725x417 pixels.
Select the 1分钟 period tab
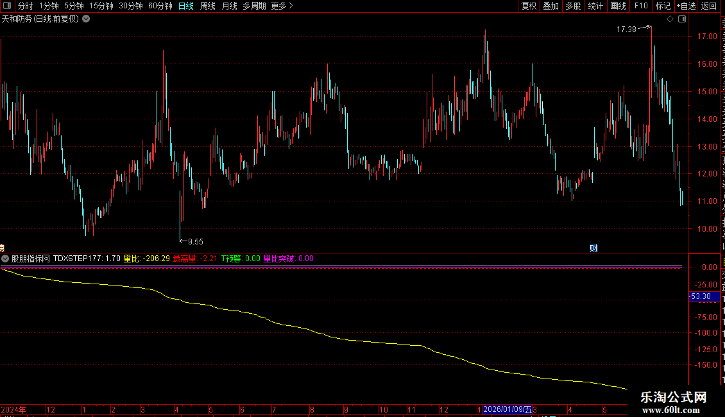tap(49, 6)
